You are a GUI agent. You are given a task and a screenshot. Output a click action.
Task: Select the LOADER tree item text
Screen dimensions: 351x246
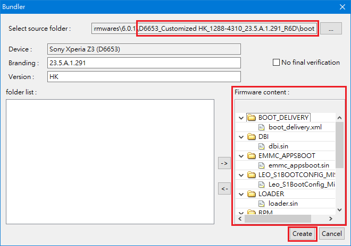[271, 194]
